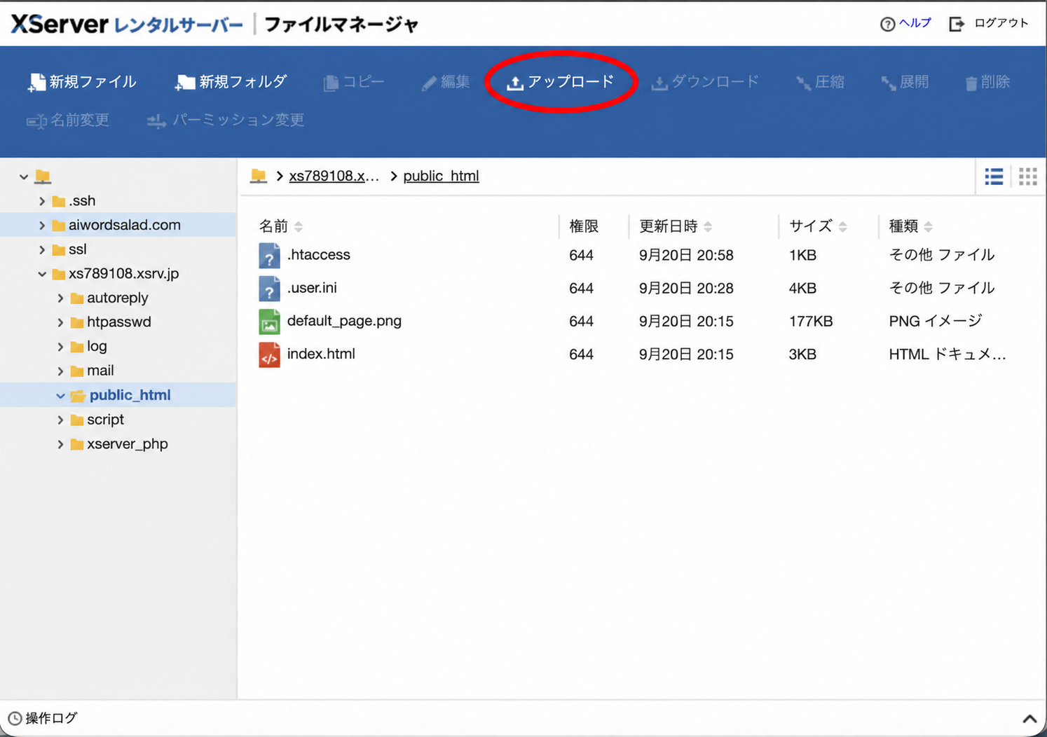Select the default_page.png file name
1047x737 pixels.
(x=344, y=321)
